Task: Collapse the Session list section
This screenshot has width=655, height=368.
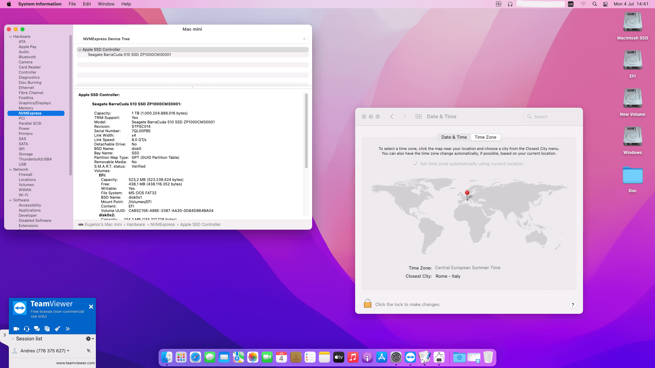Action: [x=13, y=339]
